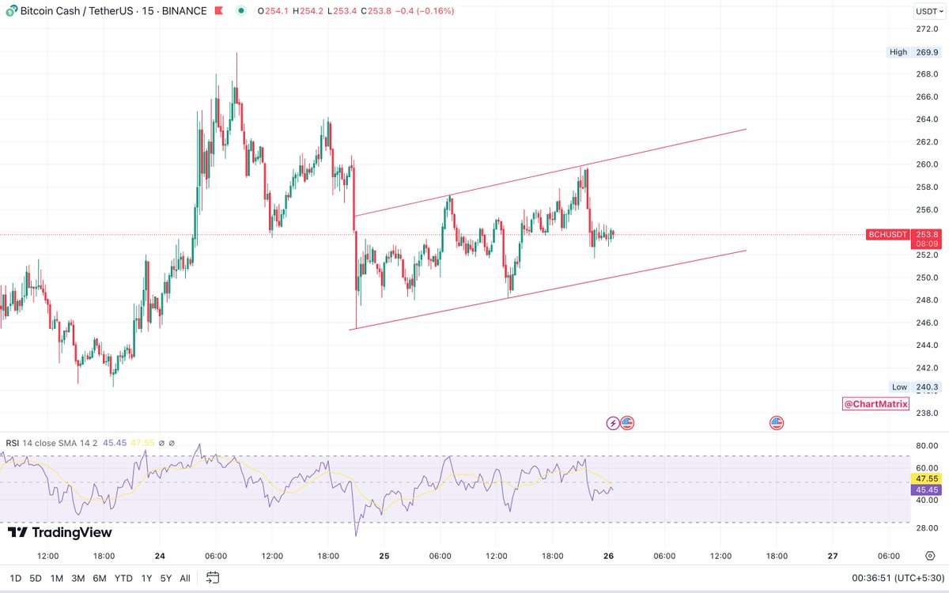
Task: Click the yellow 47.55 RSI scale label
Action: pos(926,478)
